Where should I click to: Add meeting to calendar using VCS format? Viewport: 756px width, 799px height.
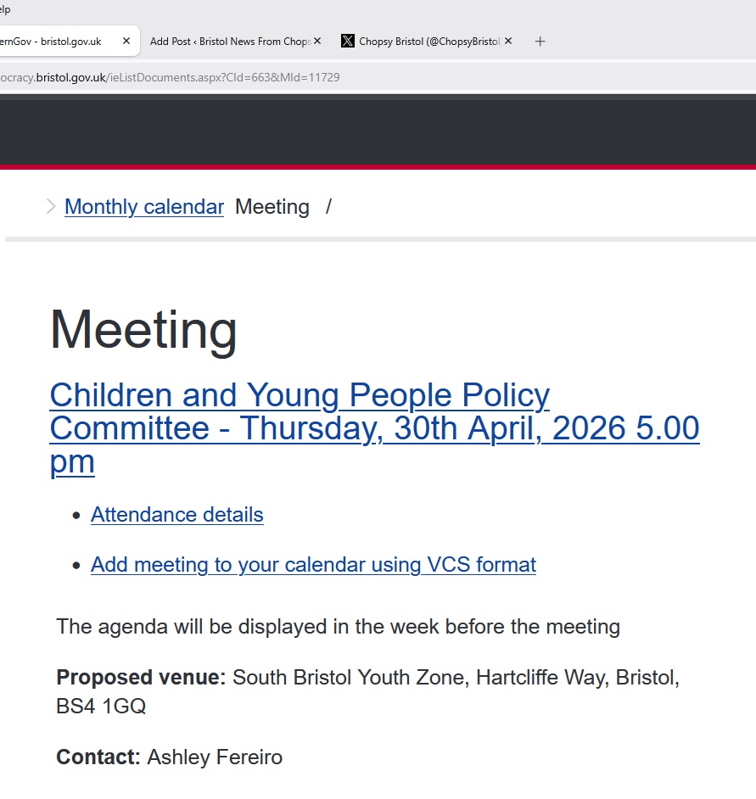pyautogui.click(x=313, y=565)
